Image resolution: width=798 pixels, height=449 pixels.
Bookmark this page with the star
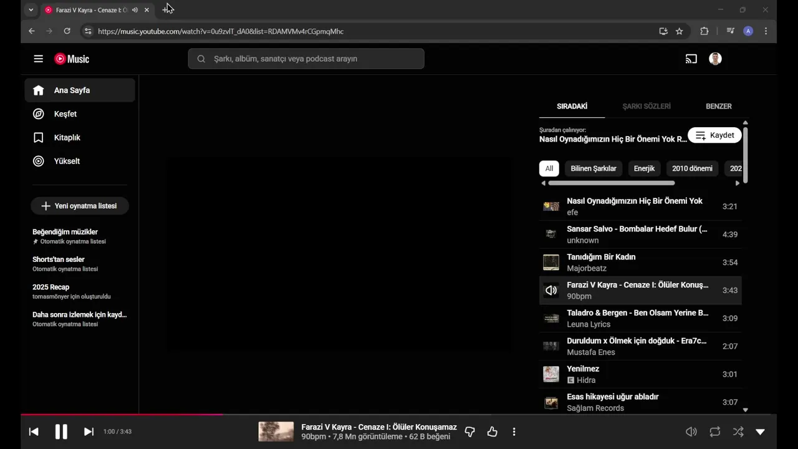coord(679,31)
